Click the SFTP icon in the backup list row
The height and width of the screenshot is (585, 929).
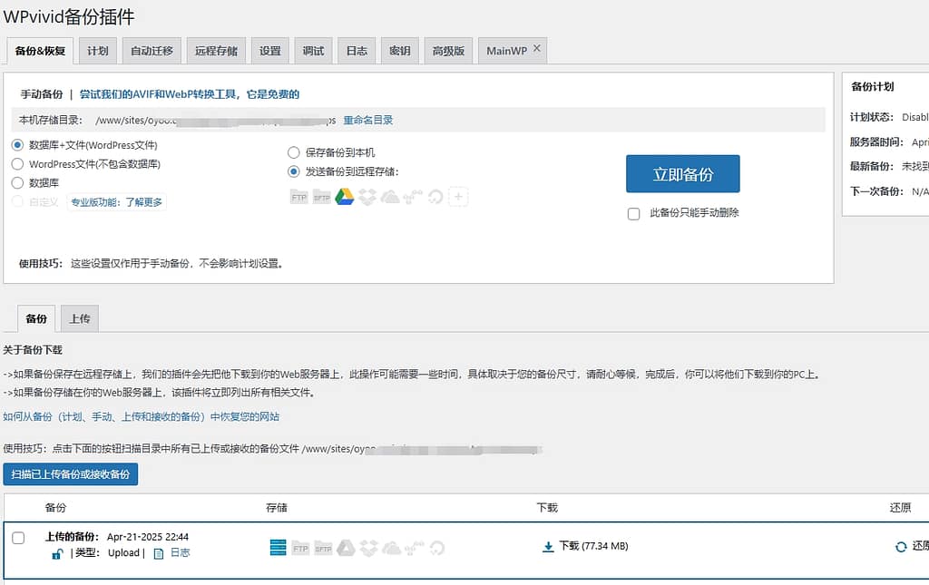coord(323,547)
